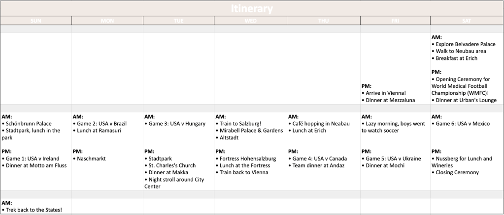The height and width of the screenshot is (215, 504).
Task: Select the SUN column header
Action: (36, 21)
